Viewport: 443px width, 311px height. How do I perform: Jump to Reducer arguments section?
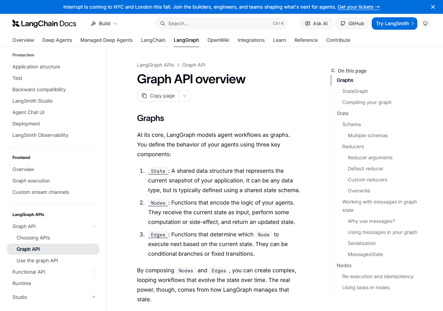coord(370,158)
